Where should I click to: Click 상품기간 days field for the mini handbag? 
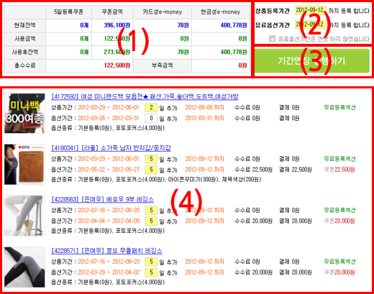point(151,108)
